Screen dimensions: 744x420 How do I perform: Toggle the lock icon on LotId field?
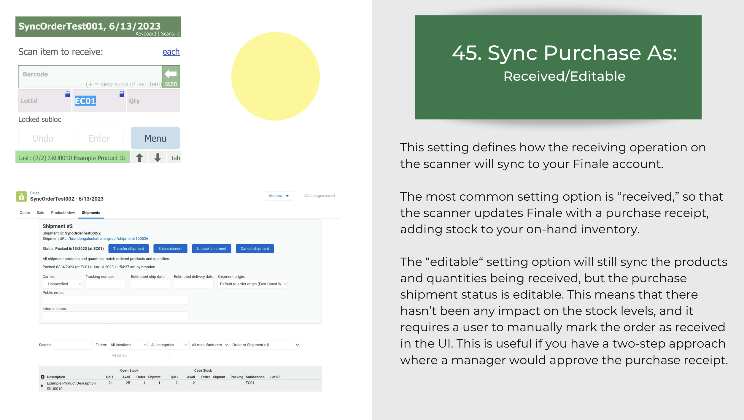pyautogui.click(x=68, y=94)
